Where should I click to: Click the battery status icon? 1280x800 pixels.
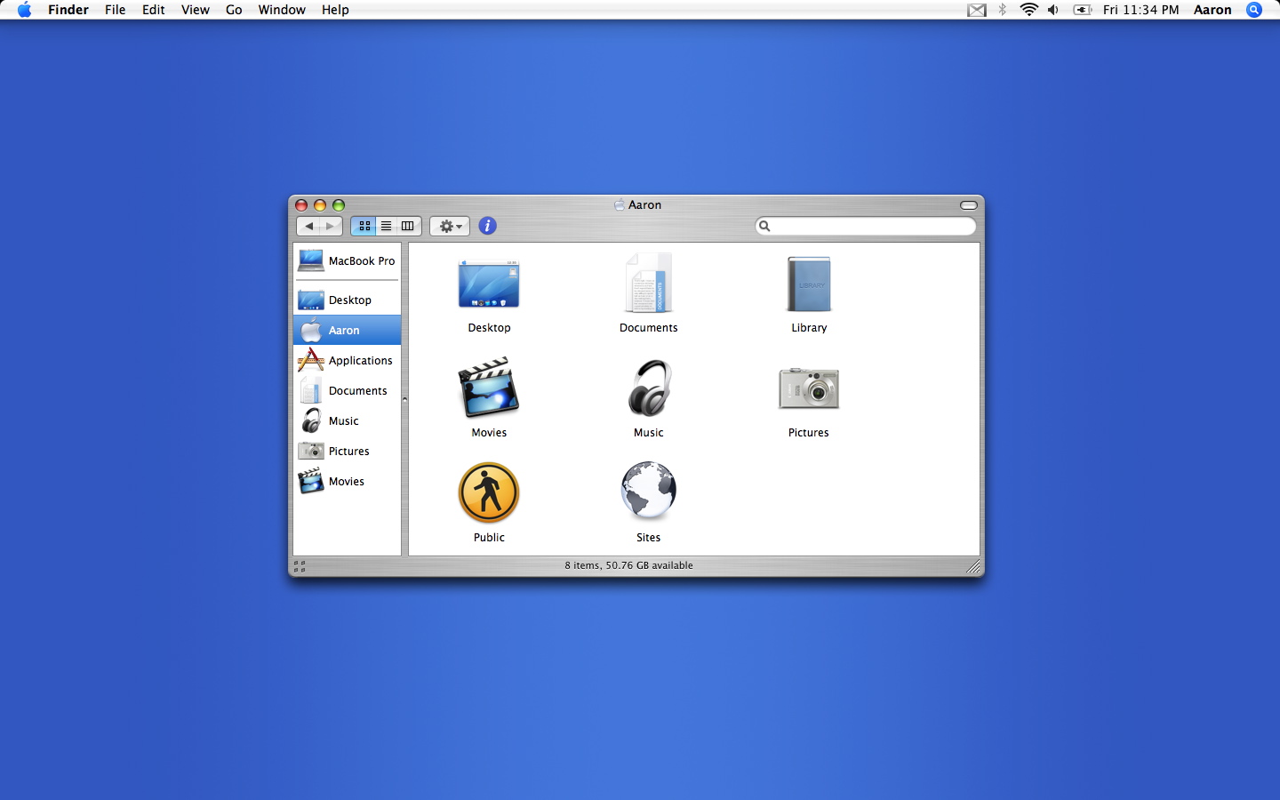(x=1083, y=10)
